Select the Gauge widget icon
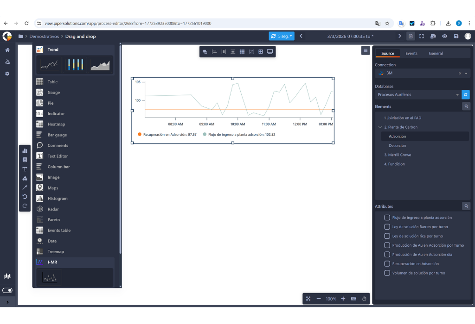 point(40,93)
